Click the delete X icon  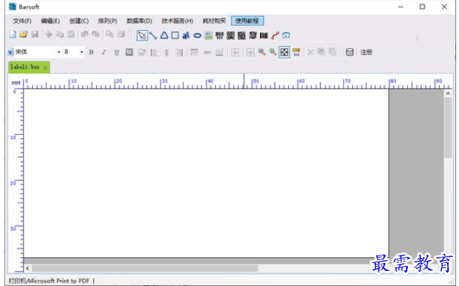(311, 52)
